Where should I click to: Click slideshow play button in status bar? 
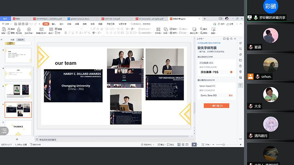tap(194, 144)
